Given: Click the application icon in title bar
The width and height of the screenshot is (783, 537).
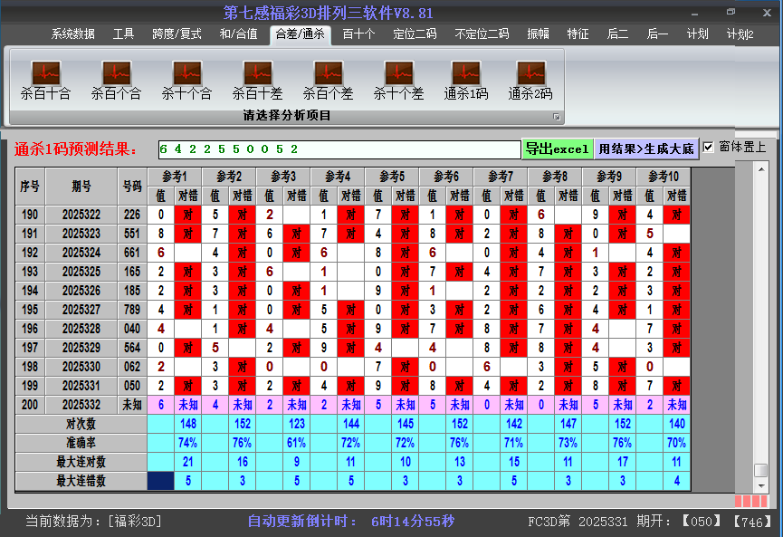Looking at the screenshot, I should (10, 12).
